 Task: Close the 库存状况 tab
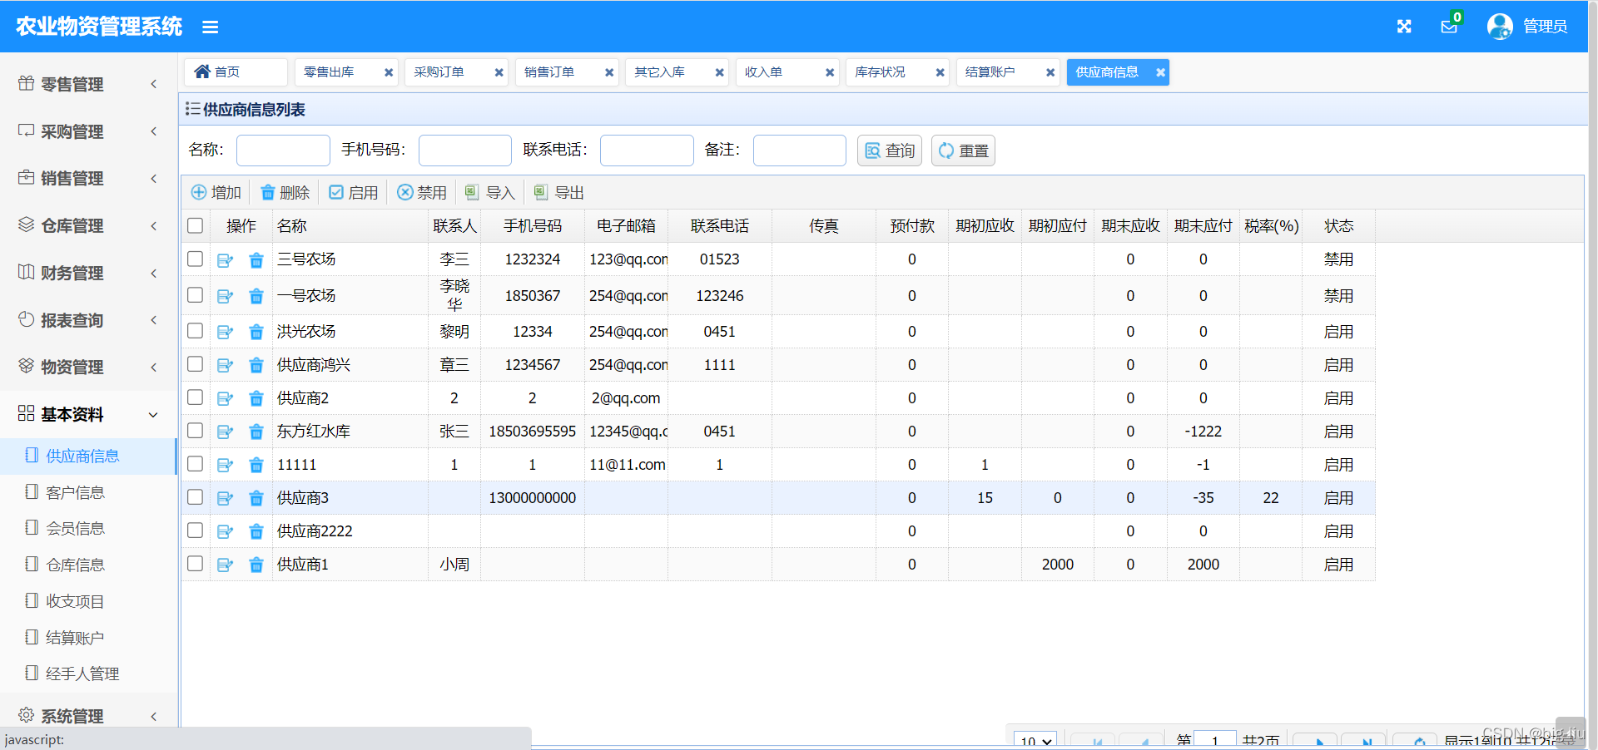pos(940,72)
